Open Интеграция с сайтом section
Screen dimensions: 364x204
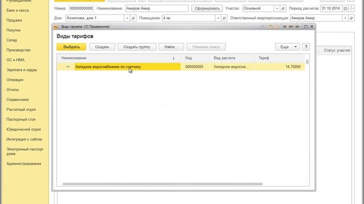tap(24, 139)
